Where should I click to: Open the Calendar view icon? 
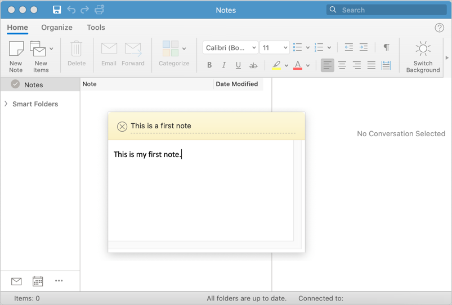pyautogui.click(x=38, y=281)
